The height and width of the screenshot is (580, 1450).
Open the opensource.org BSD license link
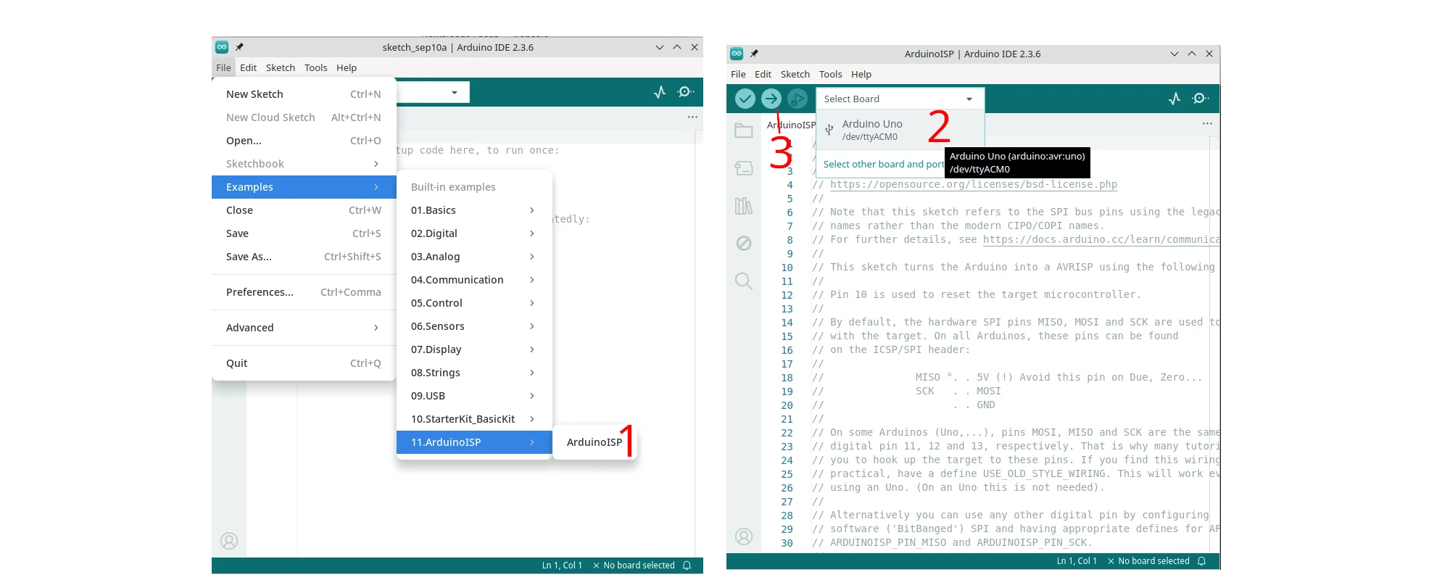click(x=973, y=185)
